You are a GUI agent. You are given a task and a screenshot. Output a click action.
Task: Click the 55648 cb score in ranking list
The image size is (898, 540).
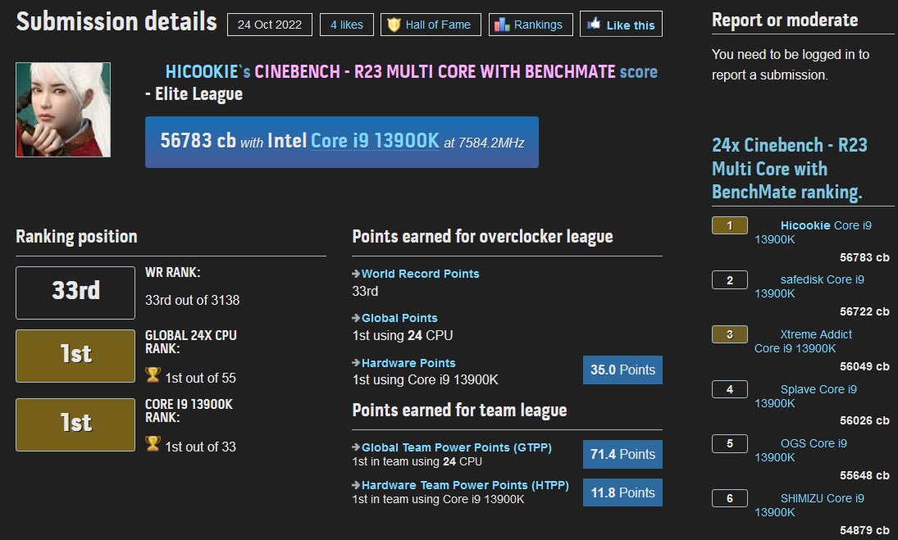click(864, 475)
